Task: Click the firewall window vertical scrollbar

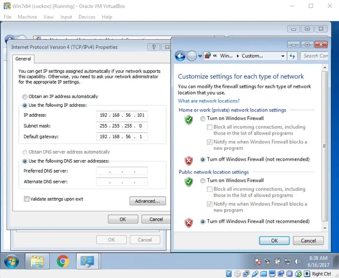Action: click(x=325, y=146)
